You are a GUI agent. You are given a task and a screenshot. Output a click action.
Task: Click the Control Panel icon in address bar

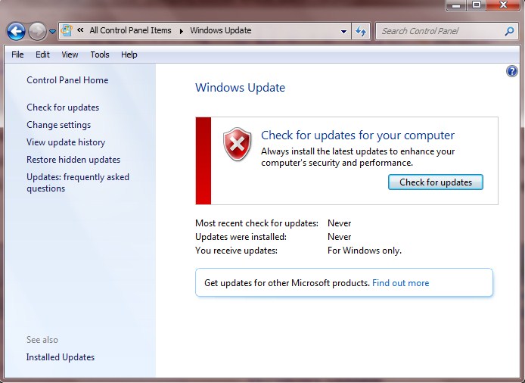click(x=67, y=30)
